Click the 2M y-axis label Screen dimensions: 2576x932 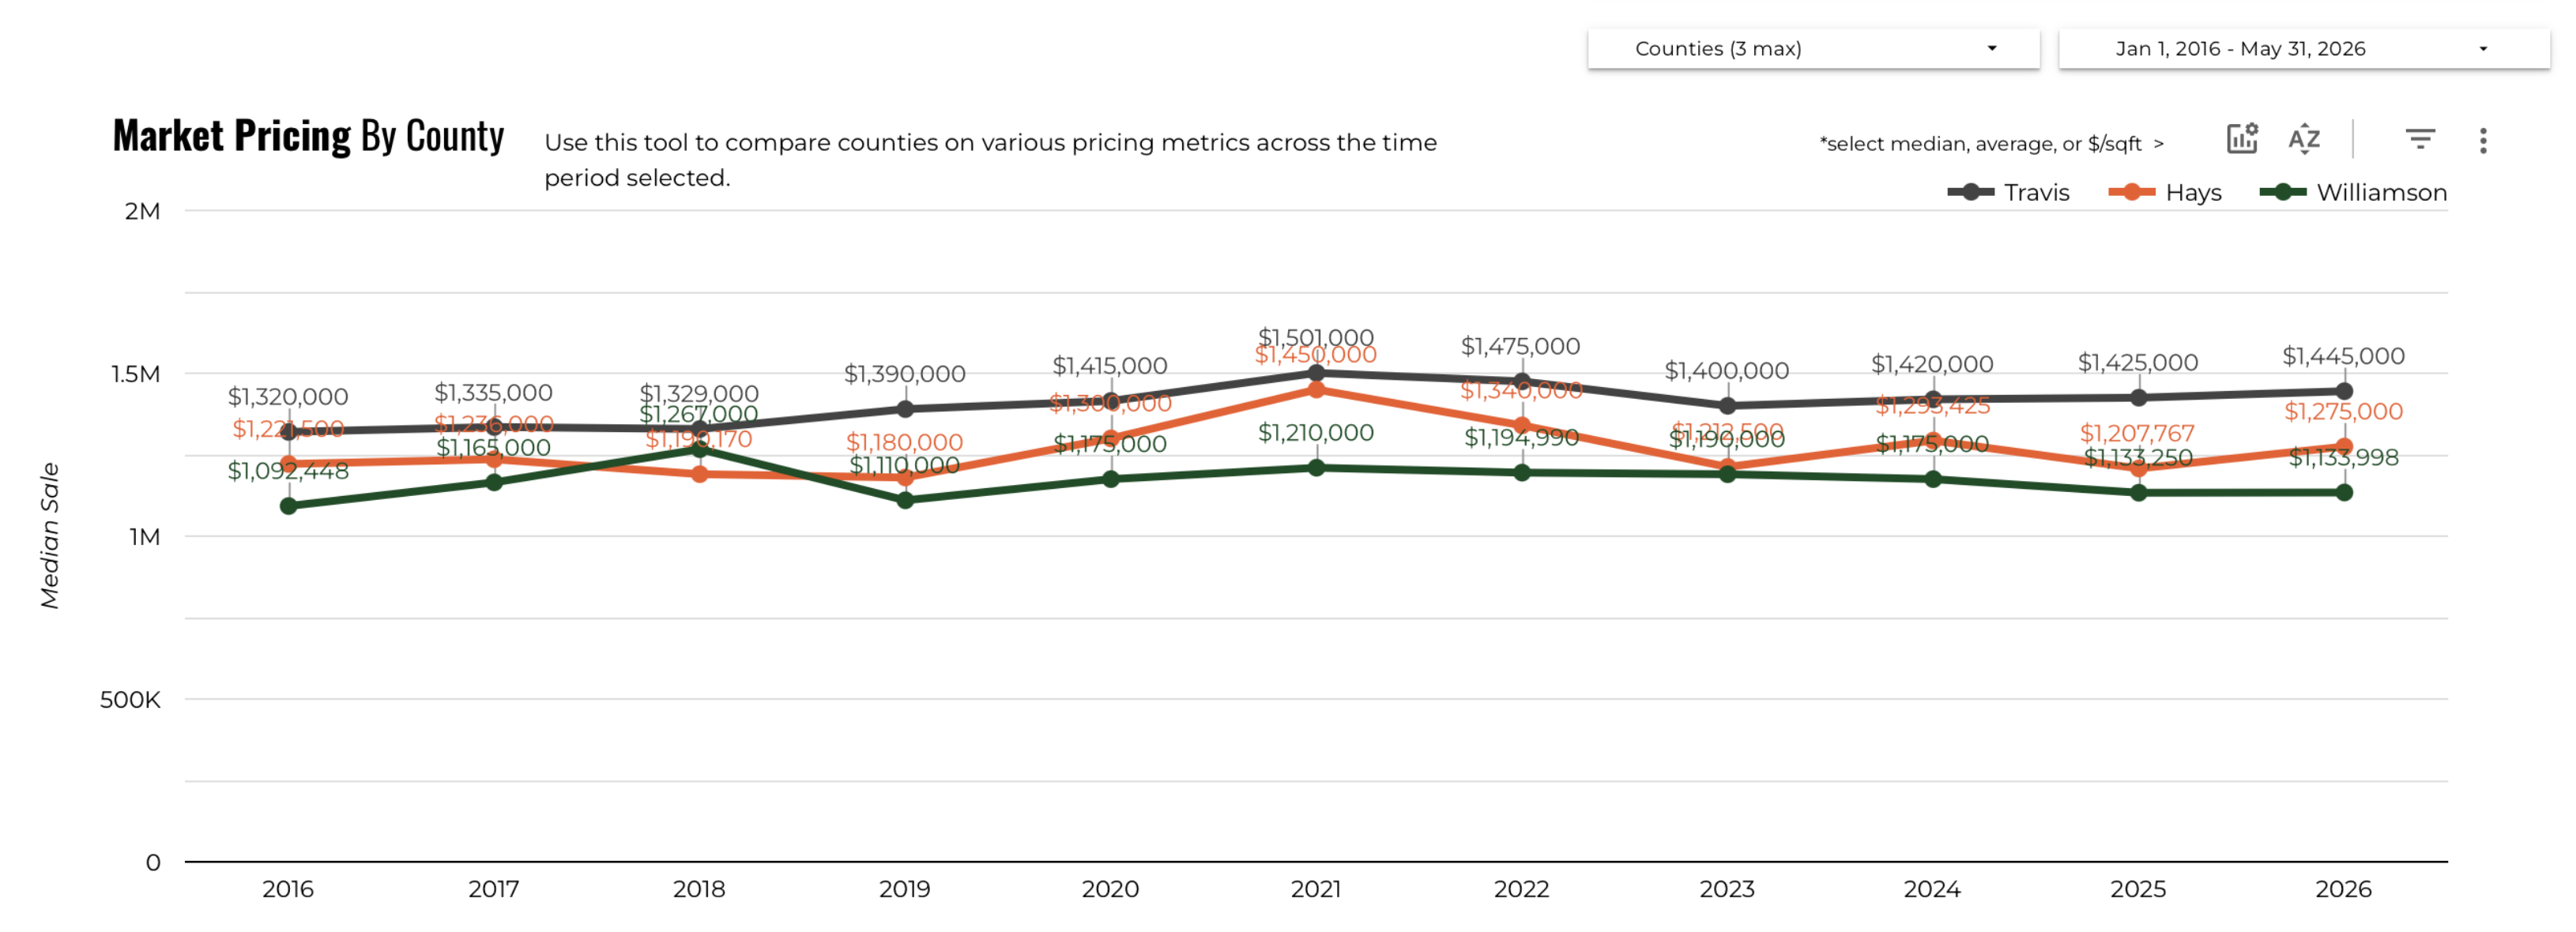[x=142, y=211]
